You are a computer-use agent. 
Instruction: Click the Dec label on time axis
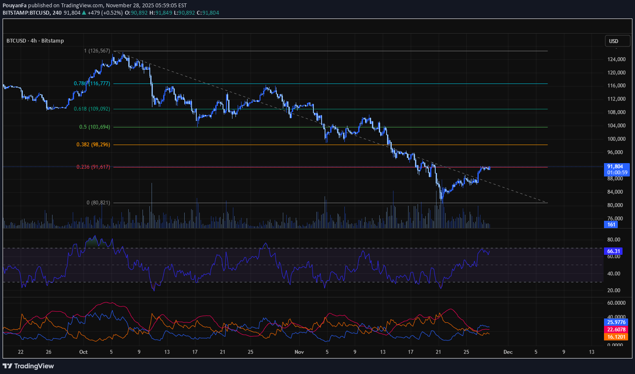pos(508,352)
